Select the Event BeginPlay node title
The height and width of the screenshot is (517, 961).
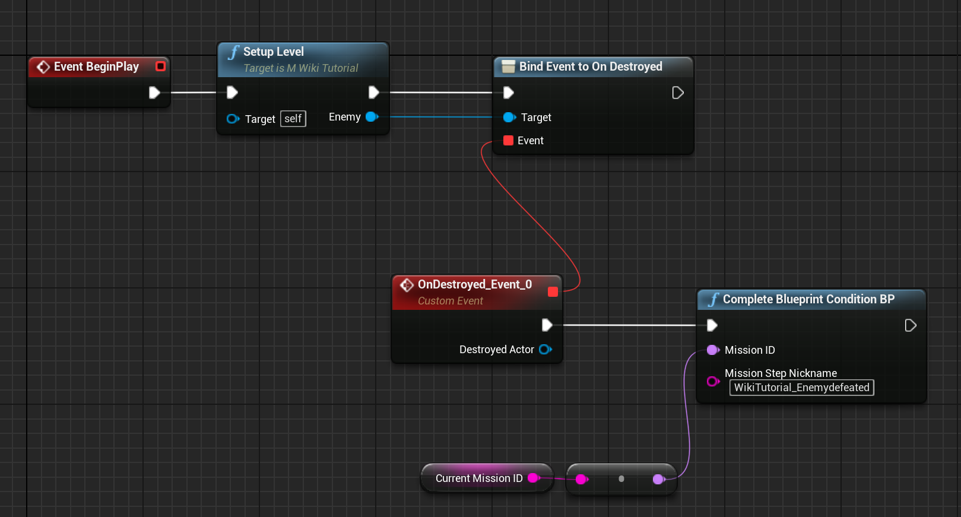point(96,66)
